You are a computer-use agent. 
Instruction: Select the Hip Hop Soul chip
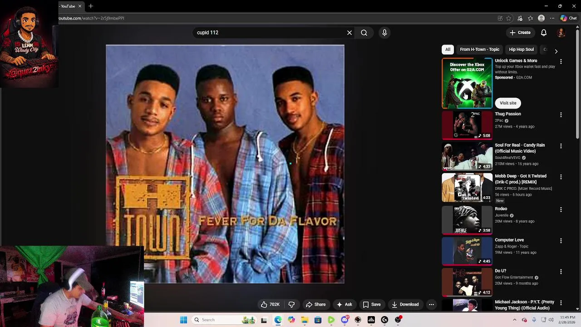[521, 50]
